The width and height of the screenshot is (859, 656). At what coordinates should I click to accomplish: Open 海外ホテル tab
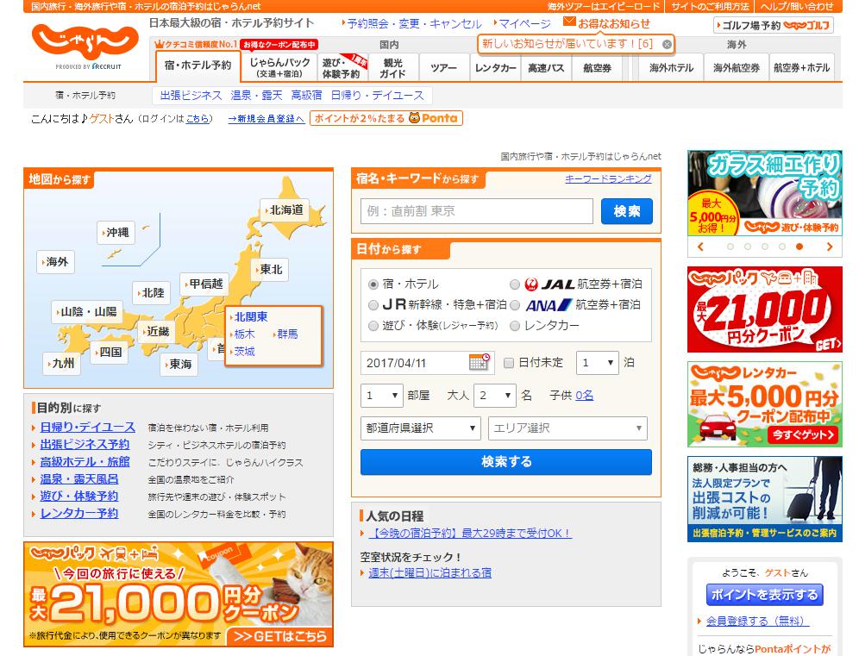(x=670, y=68)
